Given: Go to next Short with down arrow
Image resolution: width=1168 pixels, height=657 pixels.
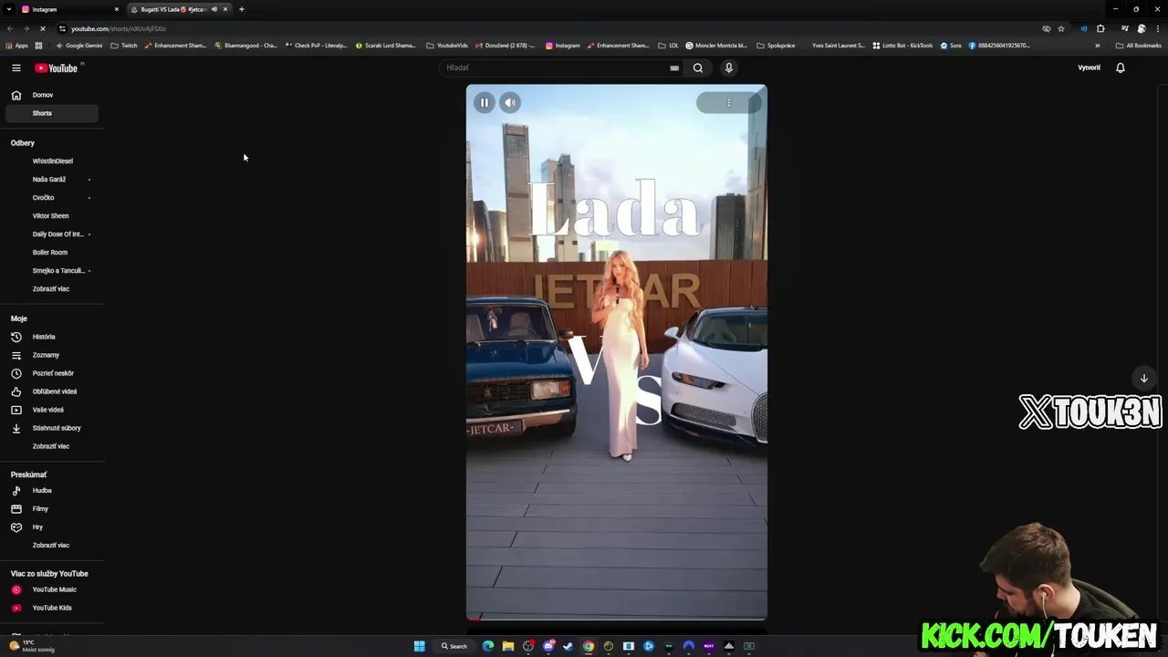Looking at the screenshot, I should coord(1143,378).
